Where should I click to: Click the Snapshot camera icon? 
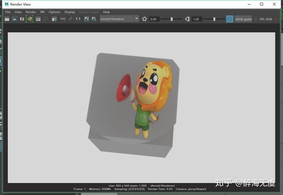click(22, 19)
